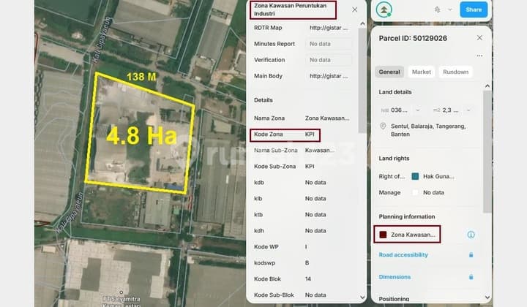Image resolution: width=527 pixels, height=307 pixels.
Task: Click the zone details panel scrollbar thumb
Action: 362,80
